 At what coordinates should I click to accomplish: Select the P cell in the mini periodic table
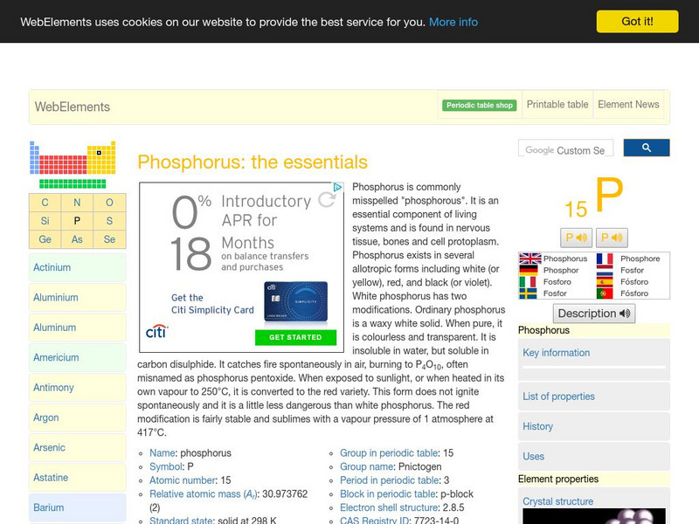[75, 220]
